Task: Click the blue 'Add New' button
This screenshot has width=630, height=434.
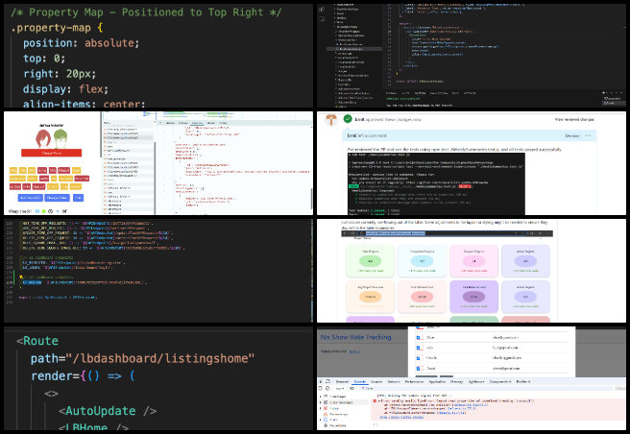Action: click(x=31, y=198)
